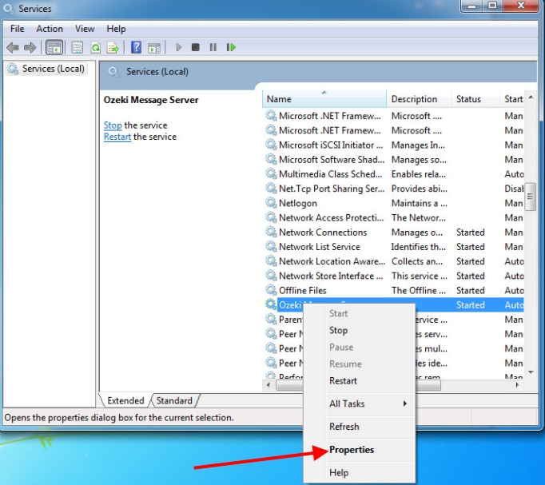Choose Properties from the context menu
Screen dimensions: 545x485
click(352, 450)
